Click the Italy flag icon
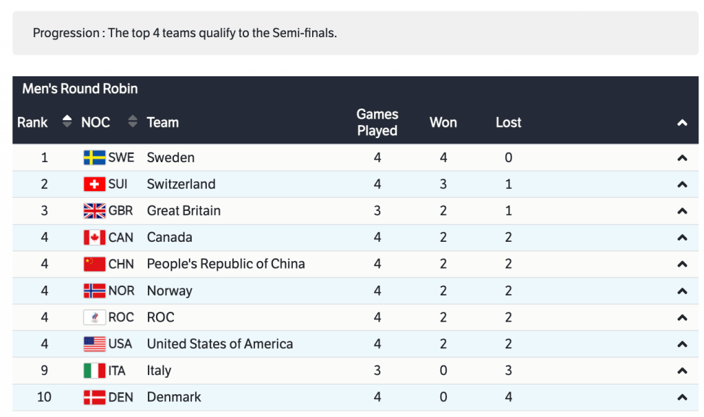 pos(94,371)
